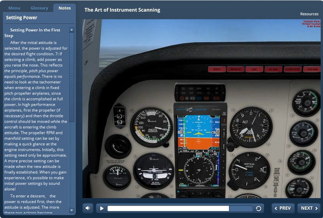Viewport: 323px width, 218px height.
Task: Mute the lesson audio with the speaker icon
Action: 88,208
